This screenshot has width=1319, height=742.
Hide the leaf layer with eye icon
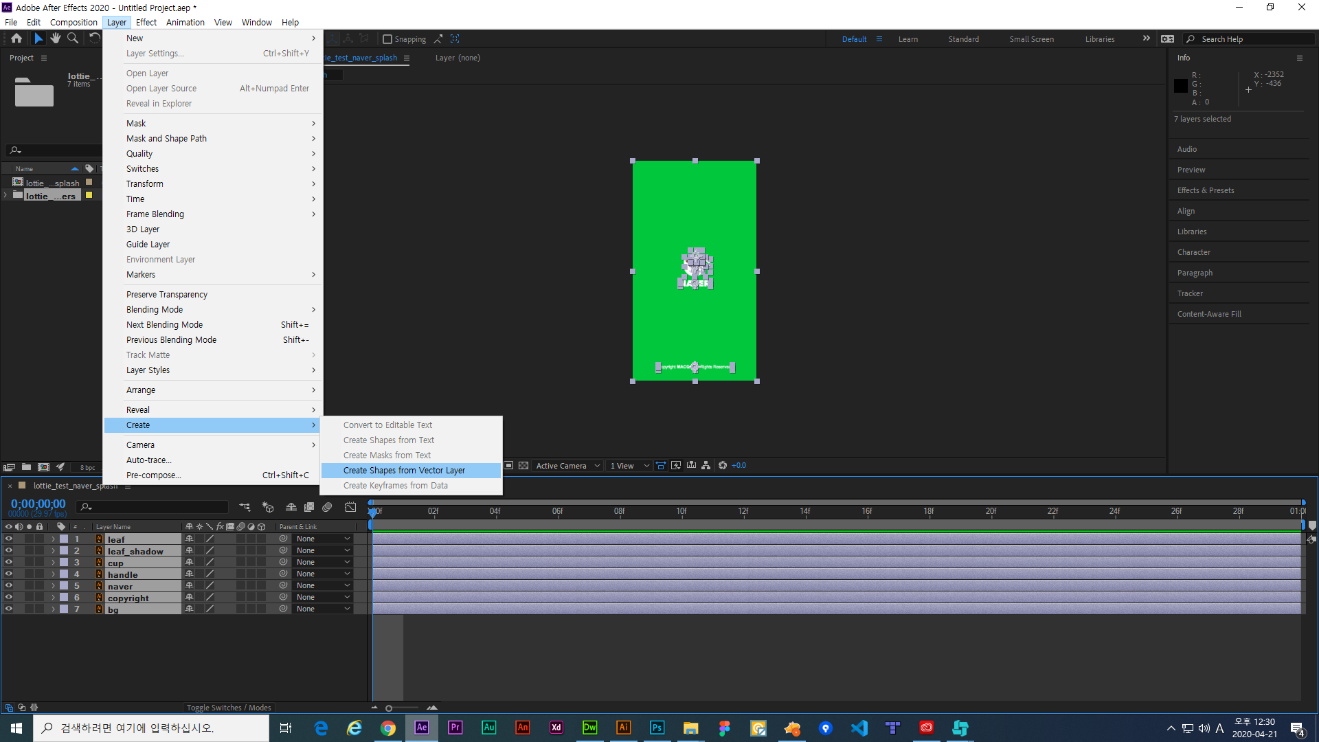pos(9,539)
